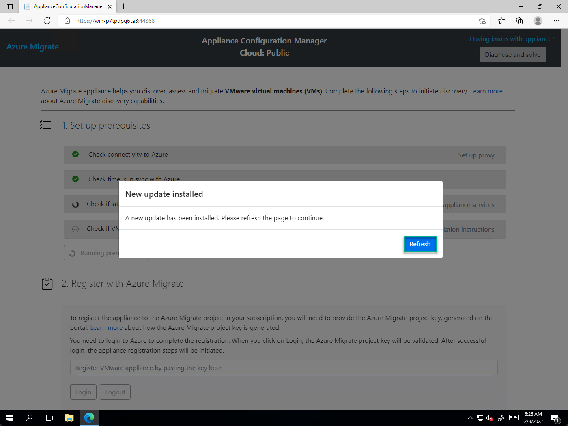
Task: Show hidden system tray icons
Action: 470,418
